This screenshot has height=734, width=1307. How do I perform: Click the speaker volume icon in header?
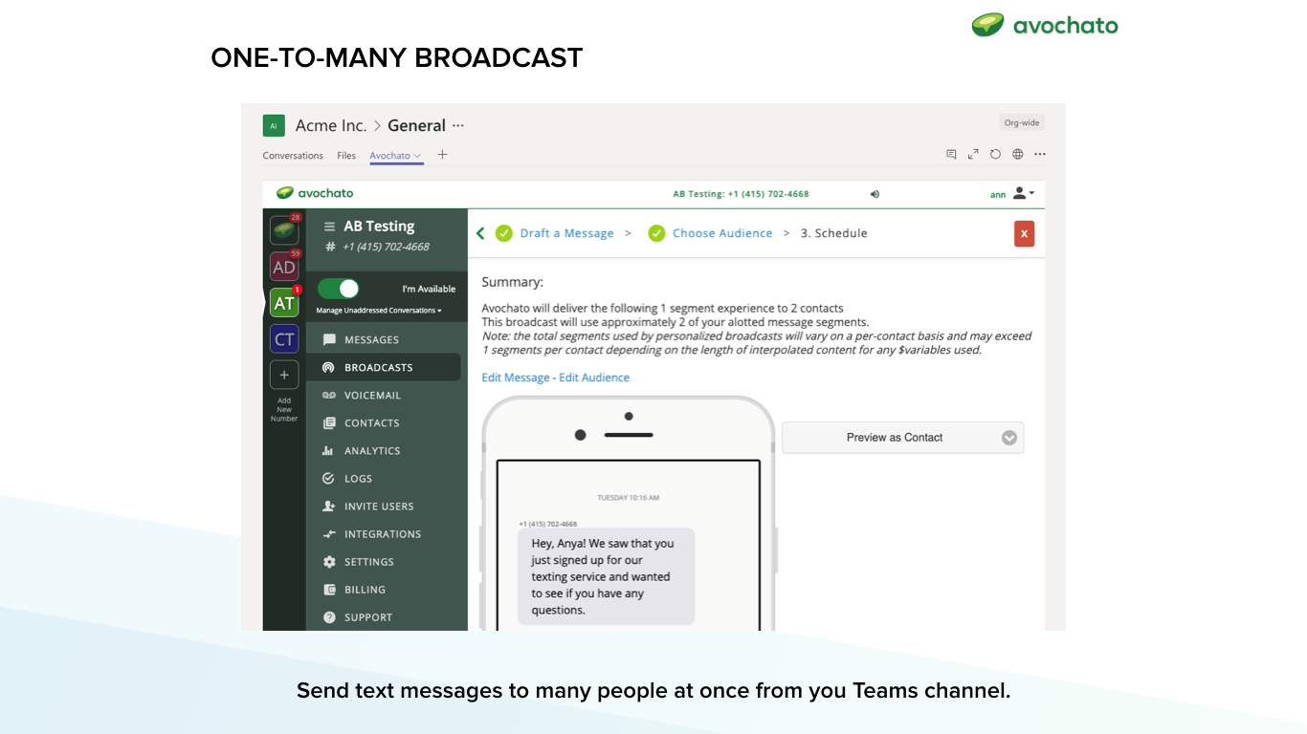point(875,194)
